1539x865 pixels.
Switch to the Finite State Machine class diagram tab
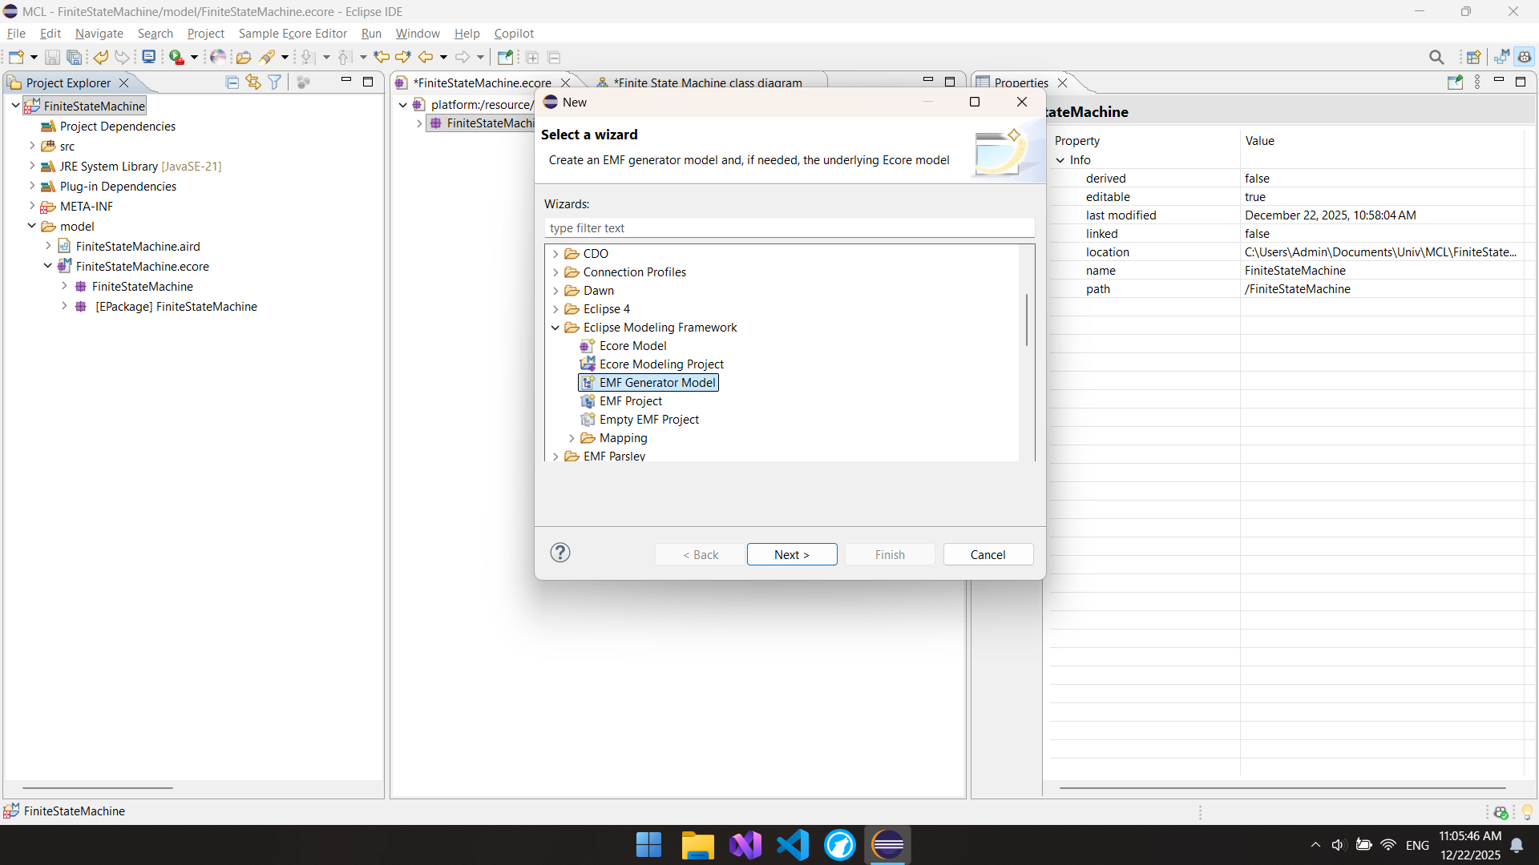707,82
